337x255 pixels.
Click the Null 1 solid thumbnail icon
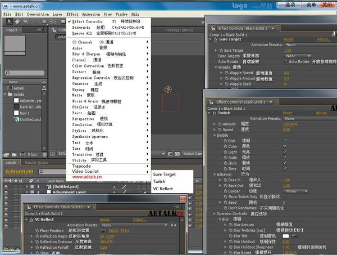coord(16,112)
